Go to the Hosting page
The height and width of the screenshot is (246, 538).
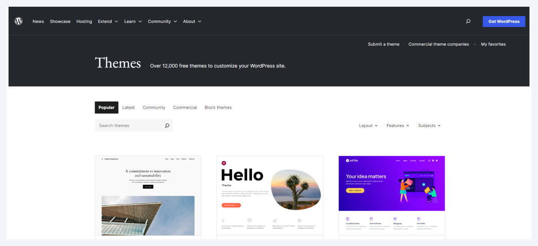click(84, 21)
